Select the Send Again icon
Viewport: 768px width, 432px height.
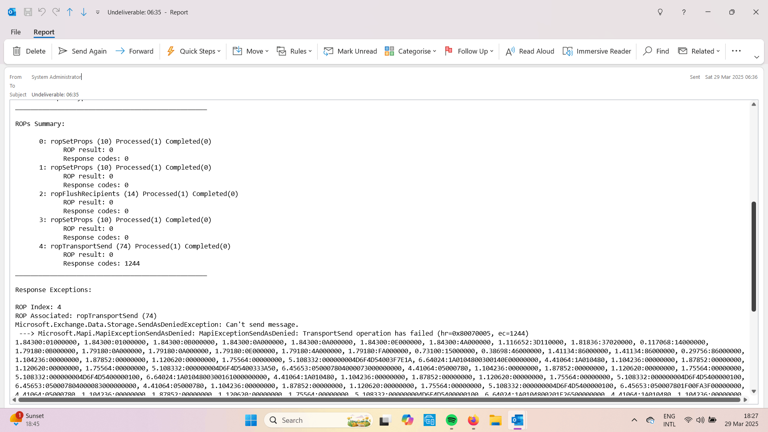tap(63, 51)
